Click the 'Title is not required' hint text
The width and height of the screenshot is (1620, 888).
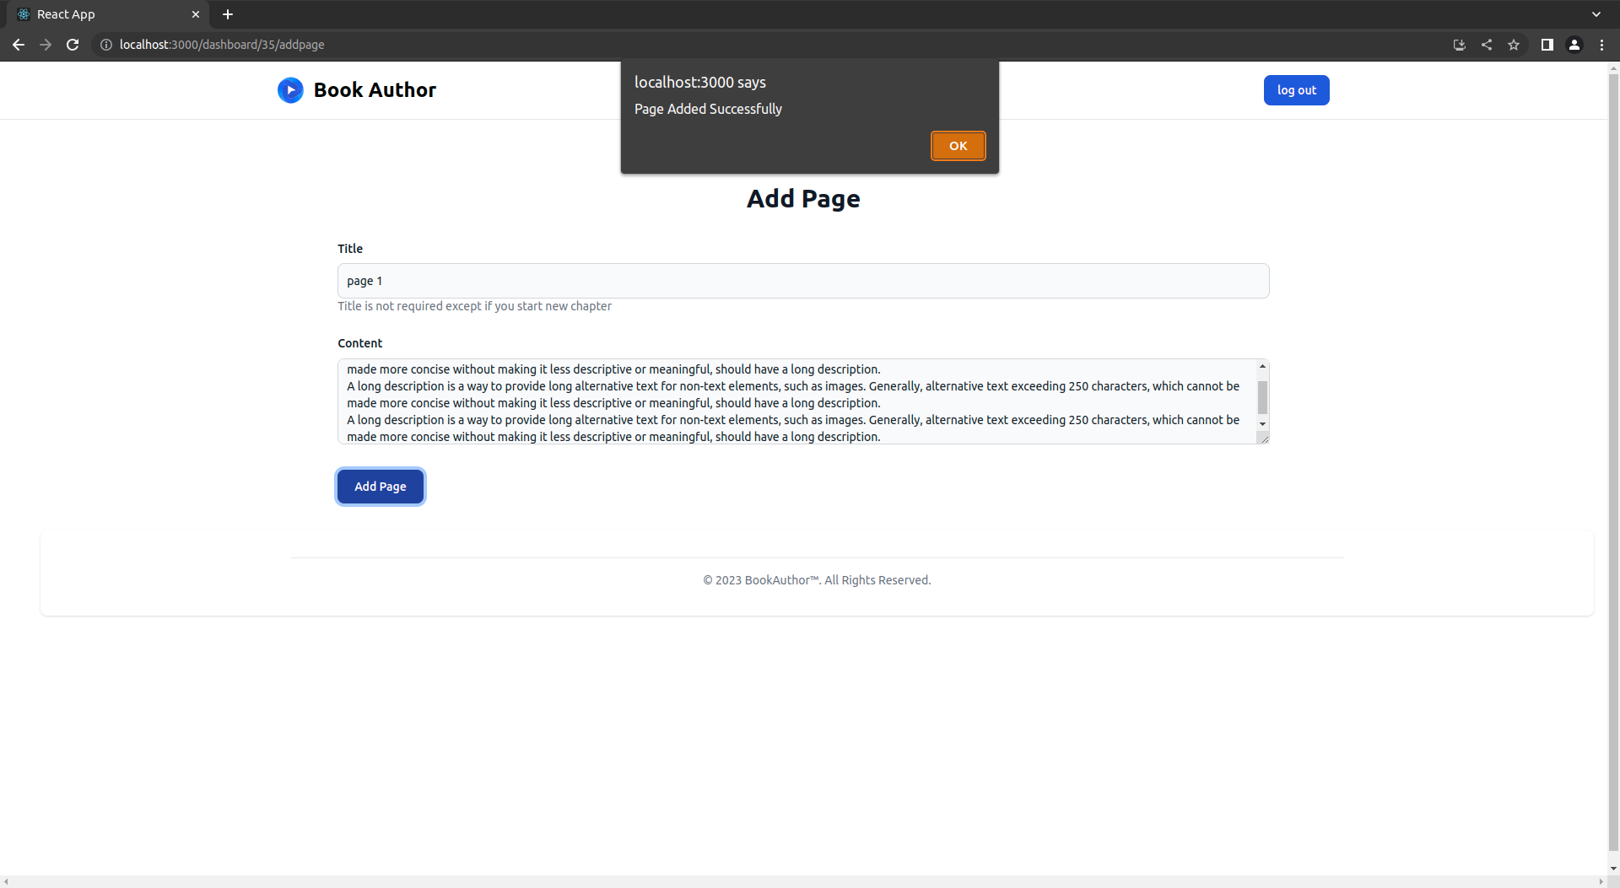pos(475,306)
